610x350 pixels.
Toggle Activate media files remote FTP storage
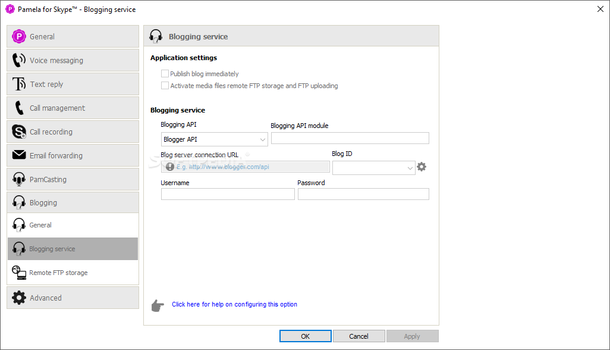point(165,86)
